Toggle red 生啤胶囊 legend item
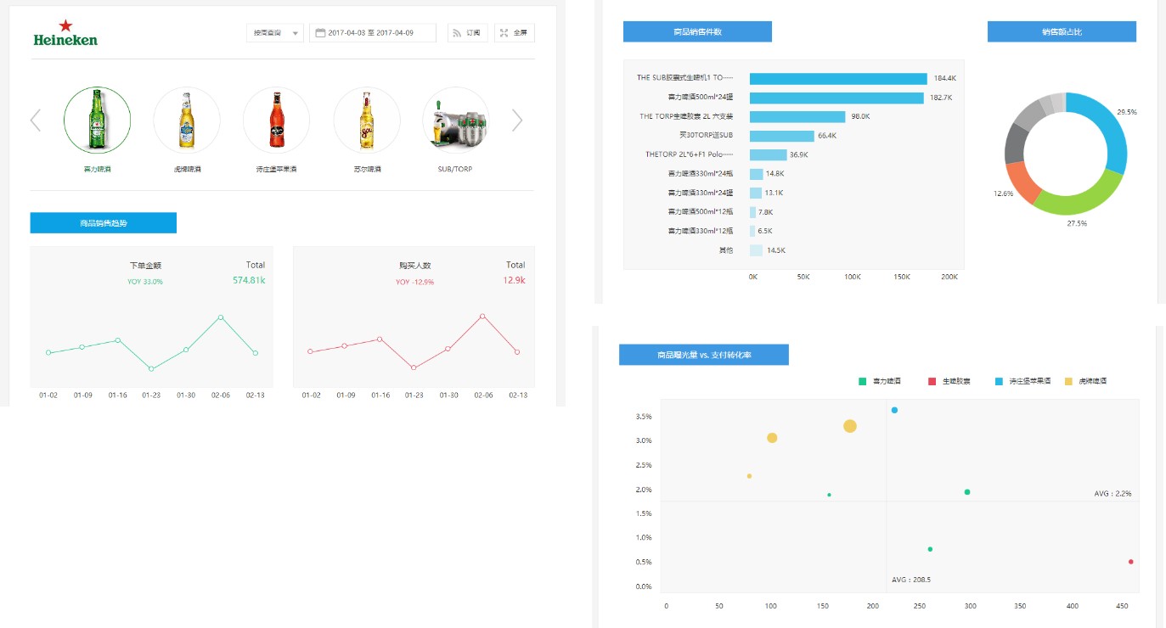The width and height of the screenshot is (1166, 628). coord(949,382)
